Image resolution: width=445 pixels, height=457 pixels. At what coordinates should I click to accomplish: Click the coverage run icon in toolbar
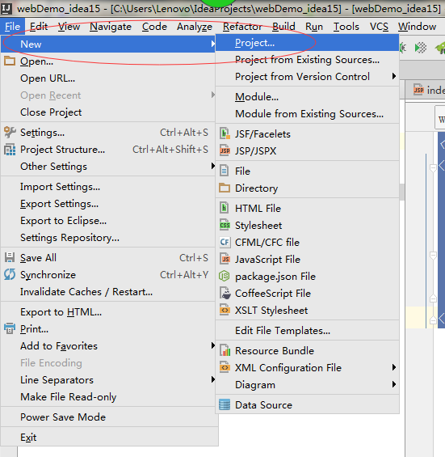click(x=421, y=48)
